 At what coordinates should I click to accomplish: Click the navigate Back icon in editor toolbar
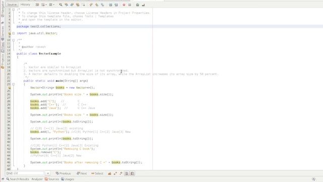tap(43, 5)
